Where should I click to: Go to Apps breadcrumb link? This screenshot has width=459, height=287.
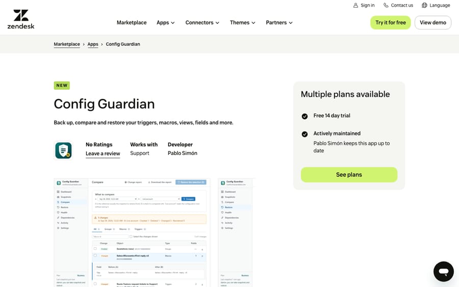(x=93, y=44)
